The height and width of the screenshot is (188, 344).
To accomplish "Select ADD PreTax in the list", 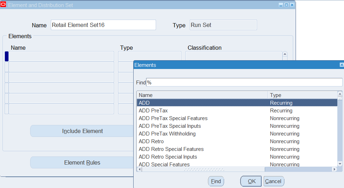I will (x=153, y=111).
